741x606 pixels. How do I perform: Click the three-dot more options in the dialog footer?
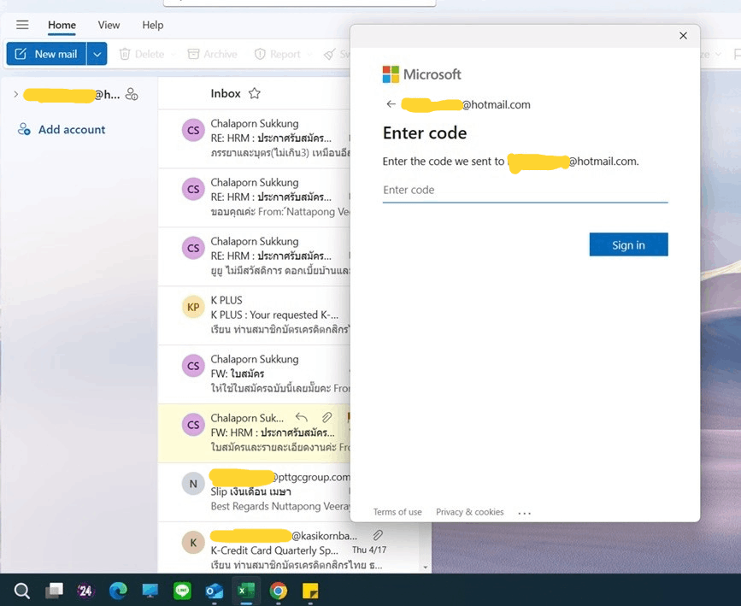tap(525, 513)
